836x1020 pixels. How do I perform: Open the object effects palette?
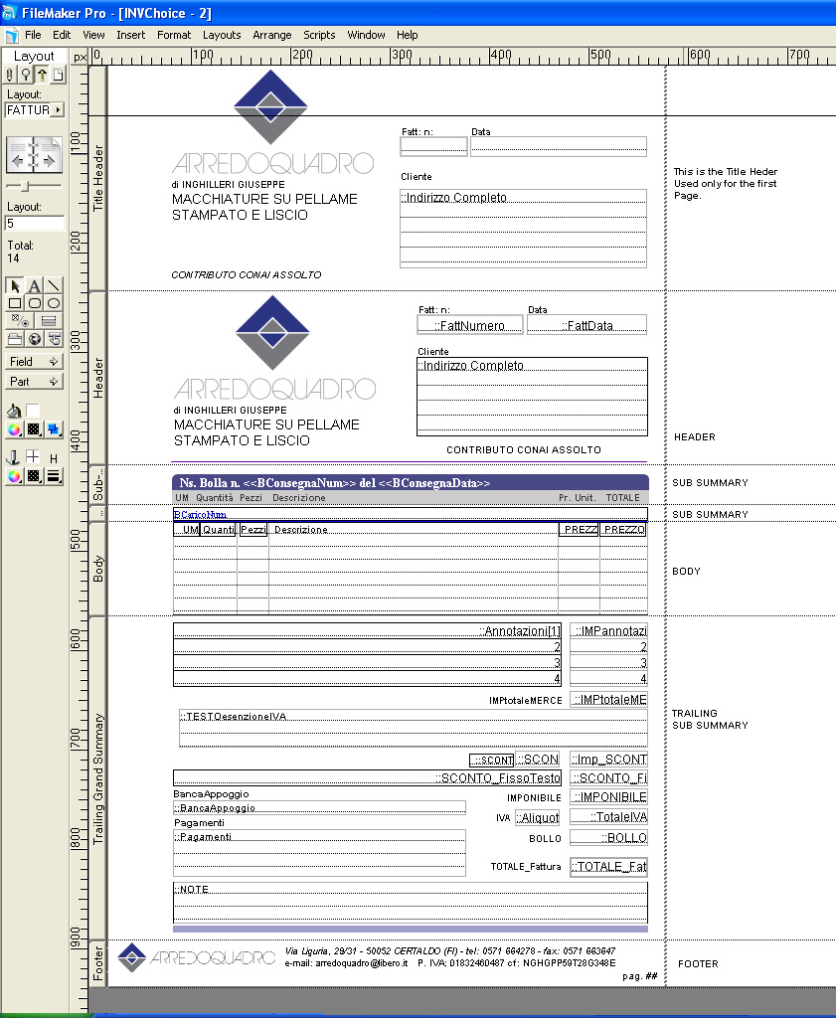[54, 429]
